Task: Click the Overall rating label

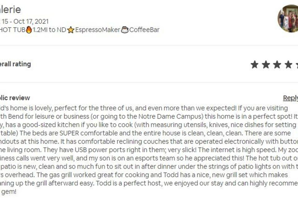Action: click(x=15, y=64)
